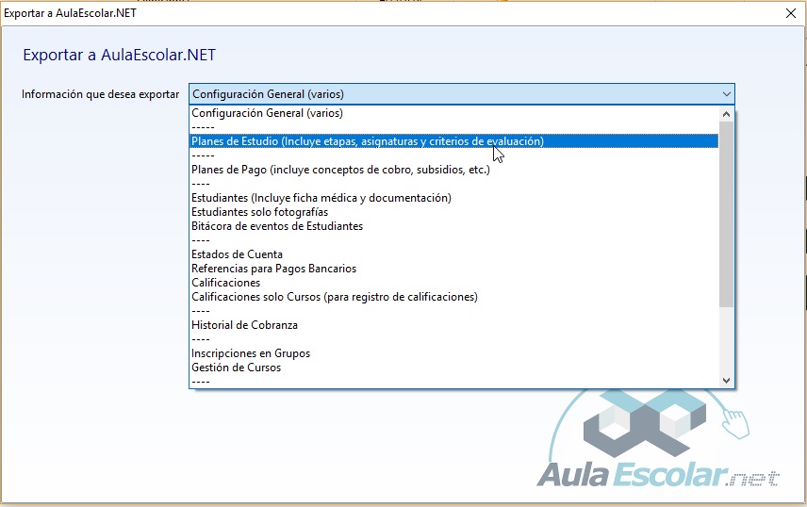Select Configuración General (varios) from list

coord(267,113)
